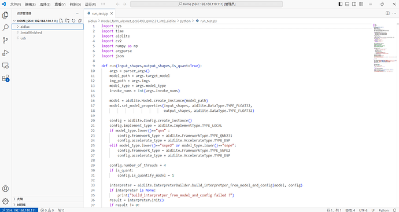Open the 查看(V) menu
399x212 pixels.
[60, 4]
